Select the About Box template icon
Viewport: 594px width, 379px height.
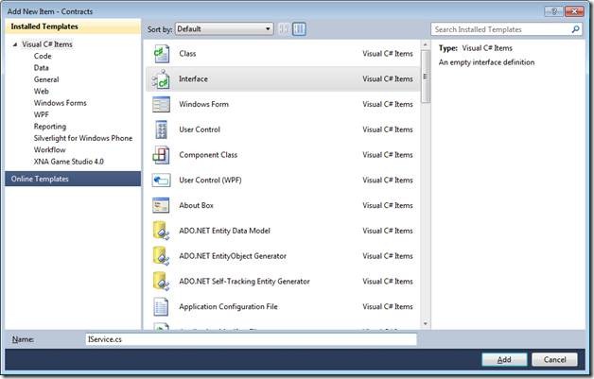pyautogui.click(x=161, y=205)
